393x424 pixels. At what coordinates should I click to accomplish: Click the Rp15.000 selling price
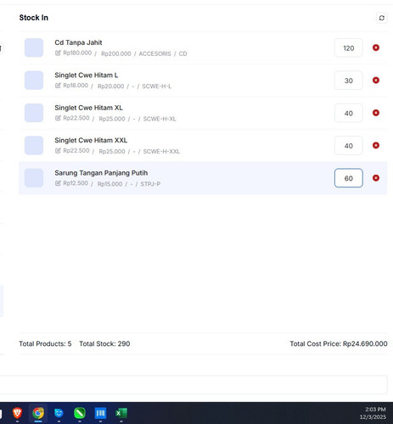point(109,184)
